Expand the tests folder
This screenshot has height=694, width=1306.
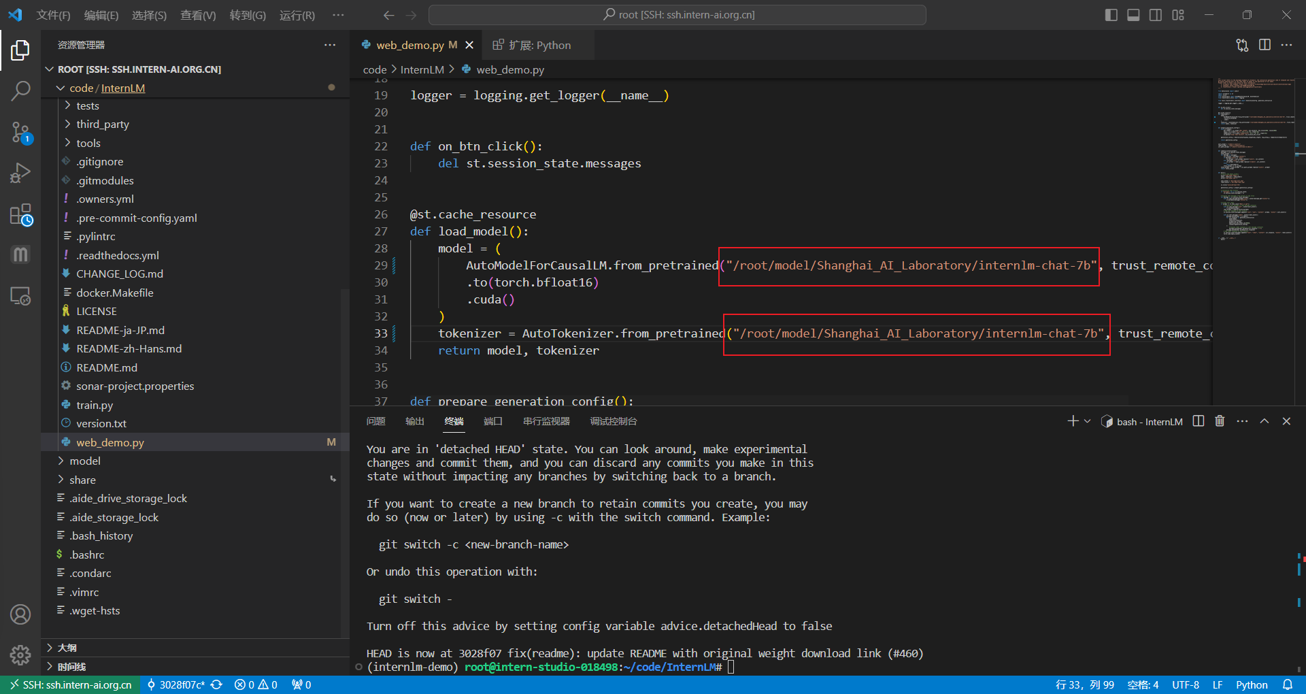68,105
